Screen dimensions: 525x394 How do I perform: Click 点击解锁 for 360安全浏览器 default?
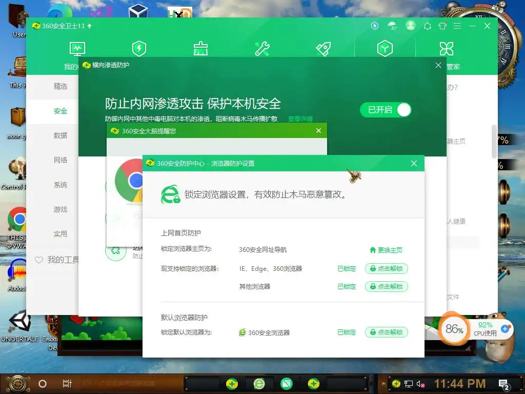[x=387, y=332]
